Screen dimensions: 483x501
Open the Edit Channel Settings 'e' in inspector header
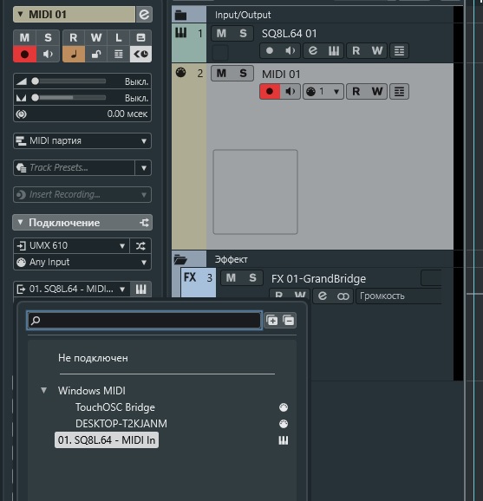tap(144, 15)
